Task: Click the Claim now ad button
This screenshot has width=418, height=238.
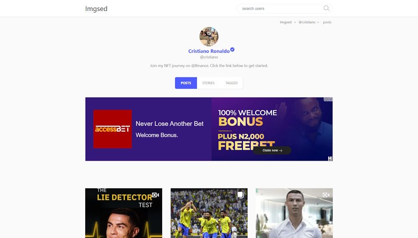Action: pos(272,151)
